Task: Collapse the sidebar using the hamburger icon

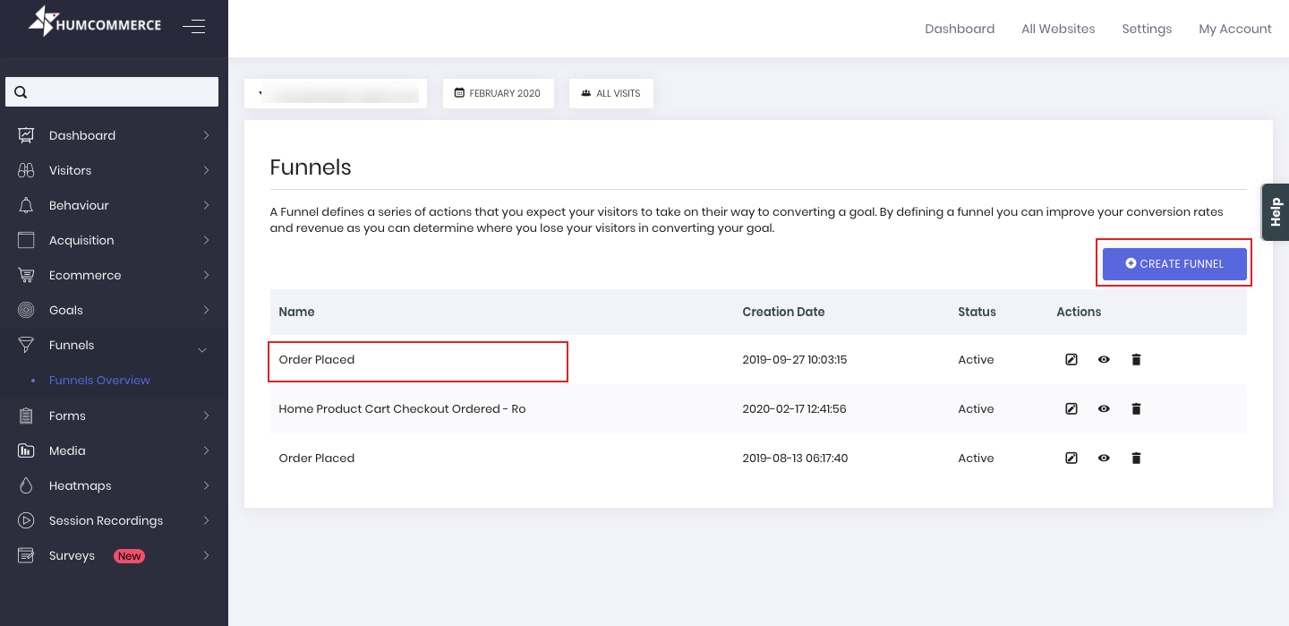Action: click(194, 26)
